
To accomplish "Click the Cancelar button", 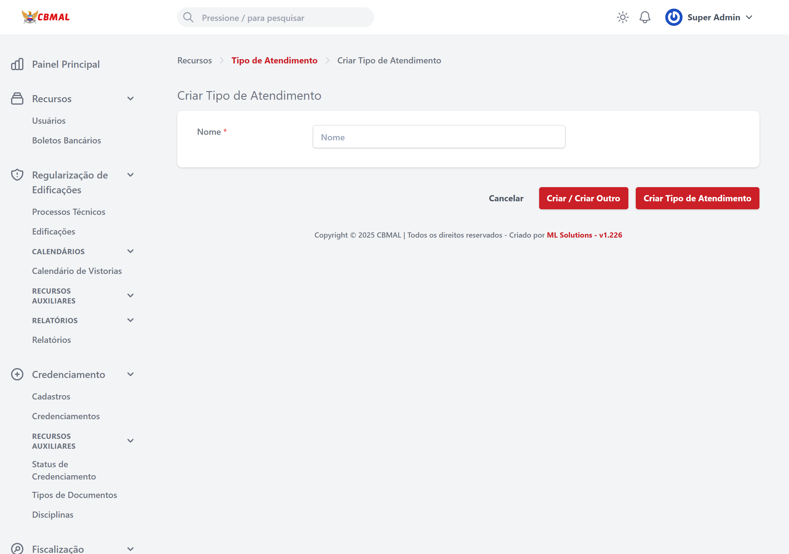I will [x=506, y=198].
